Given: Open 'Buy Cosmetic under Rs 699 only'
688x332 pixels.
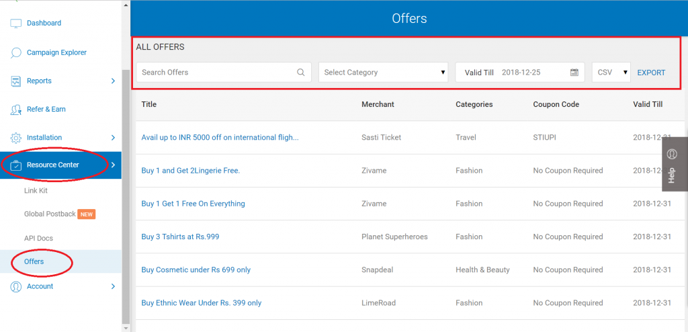Looking at the screenshot, I should [196, 269].
